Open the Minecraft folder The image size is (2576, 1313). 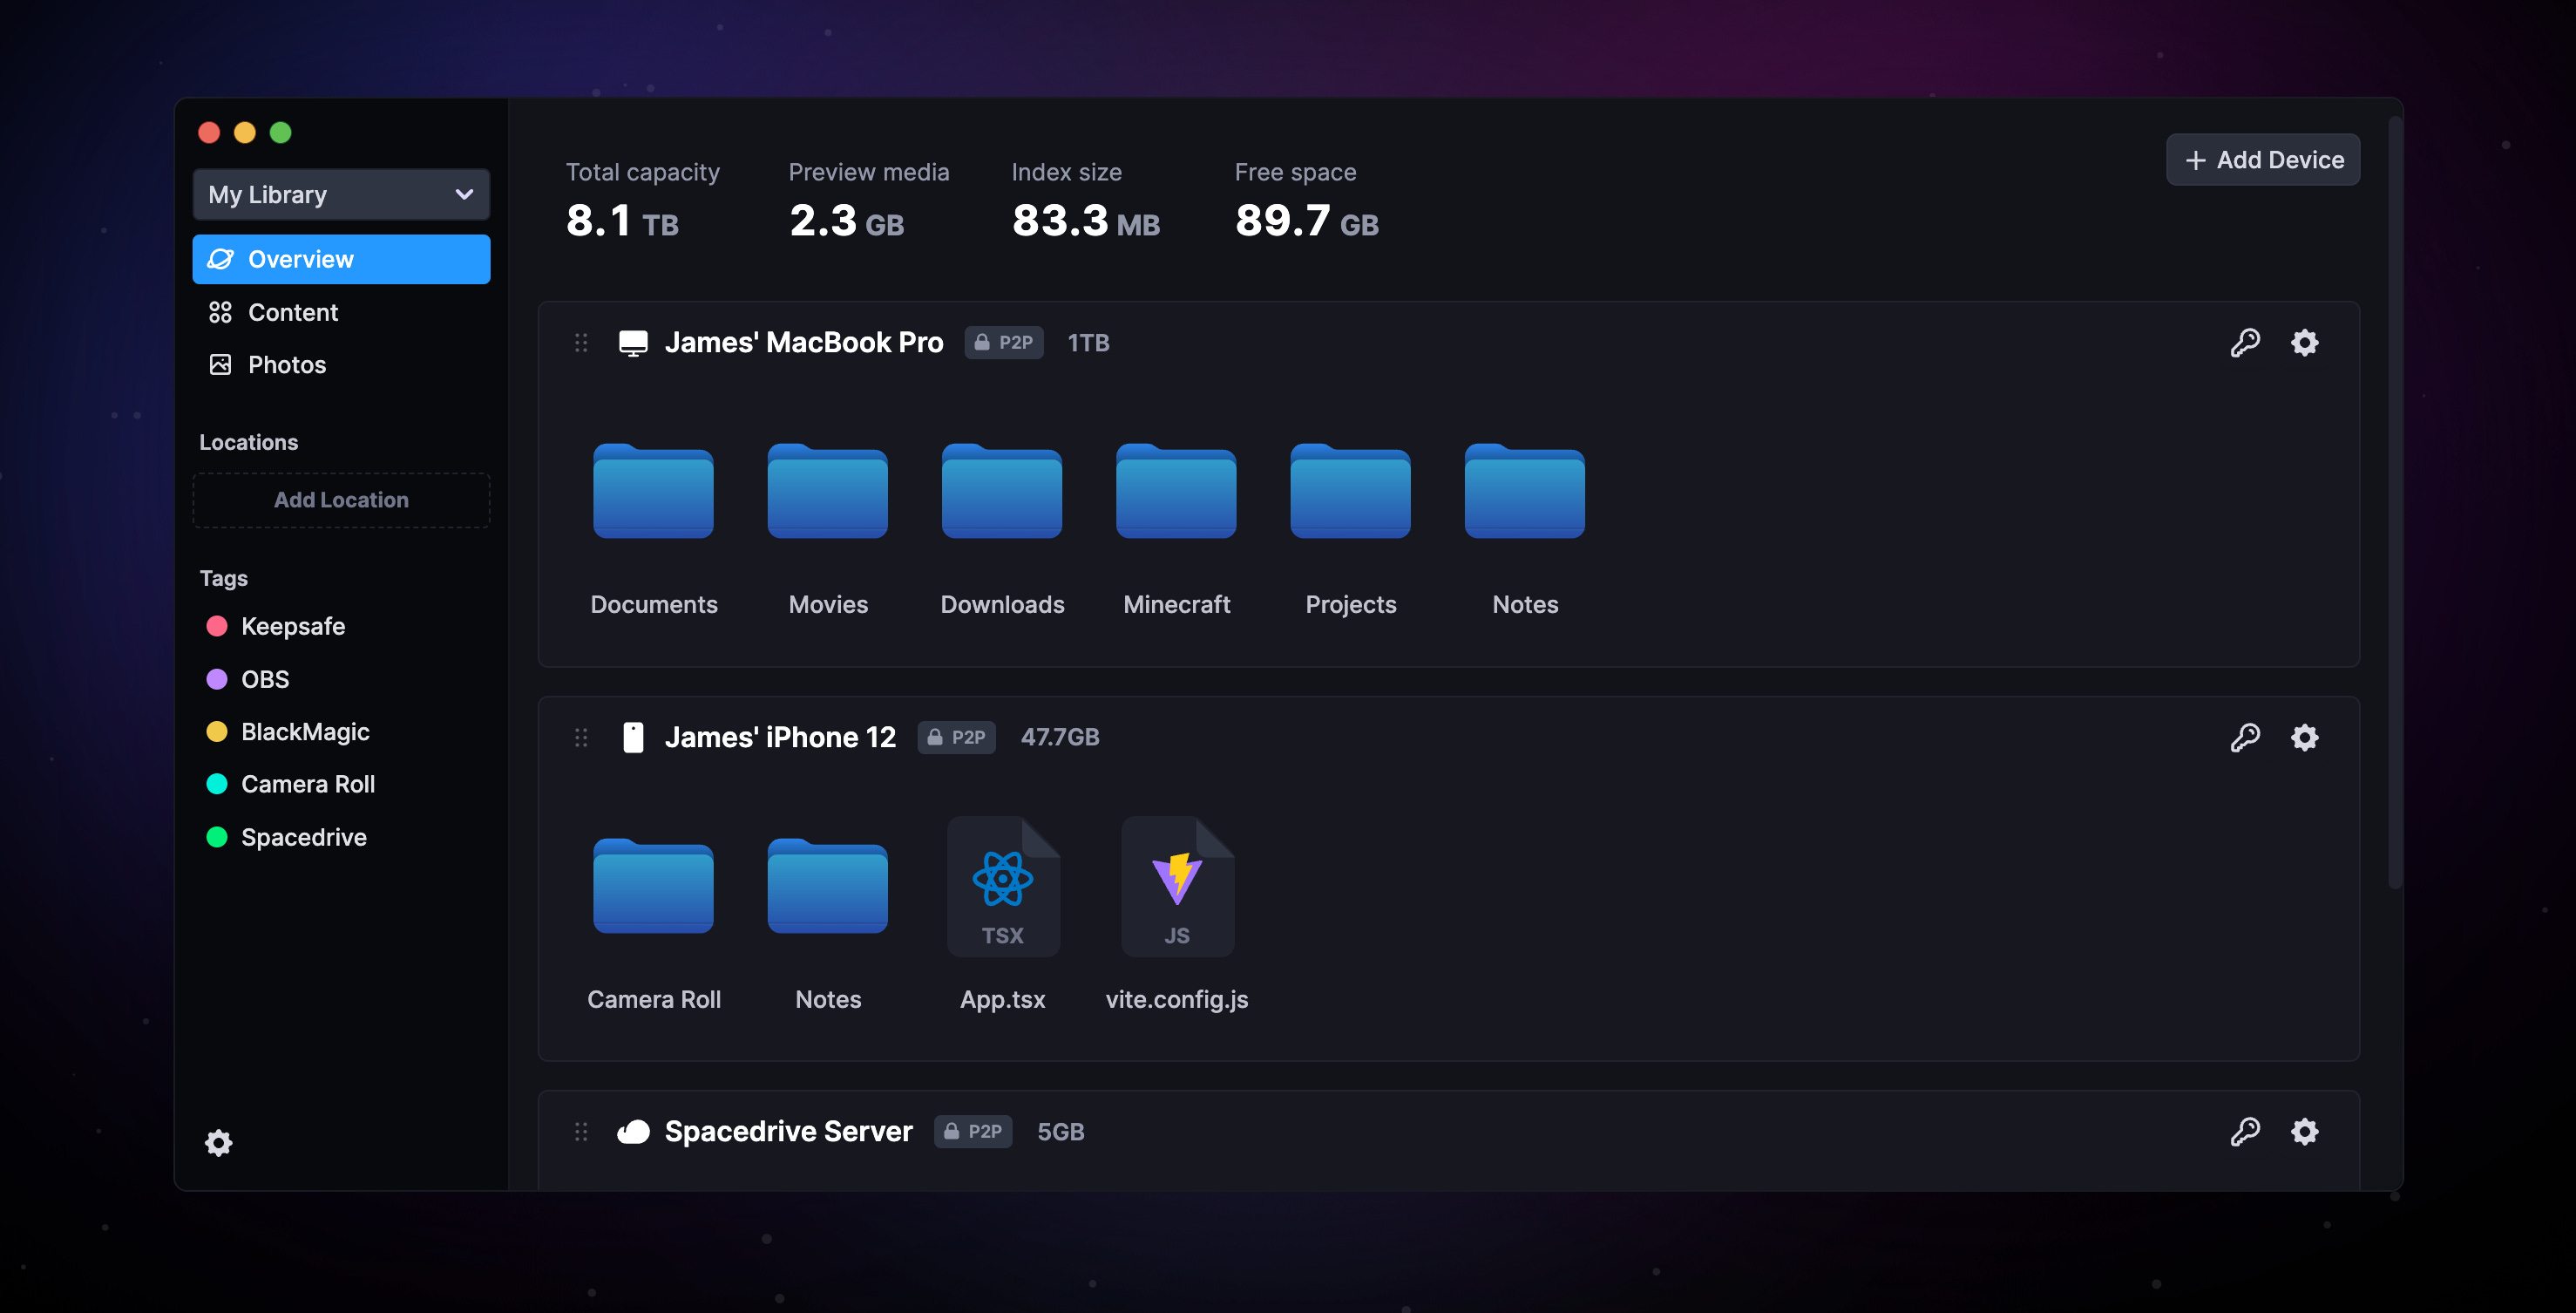[x=1176, y=493]
